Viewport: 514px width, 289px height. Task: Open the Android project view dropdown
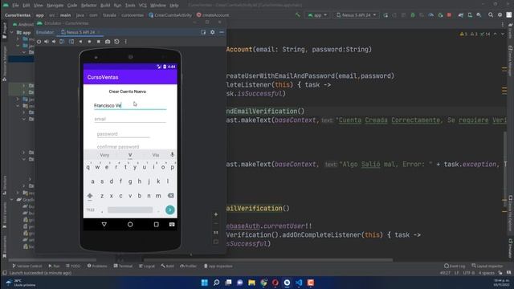(23, 24)
